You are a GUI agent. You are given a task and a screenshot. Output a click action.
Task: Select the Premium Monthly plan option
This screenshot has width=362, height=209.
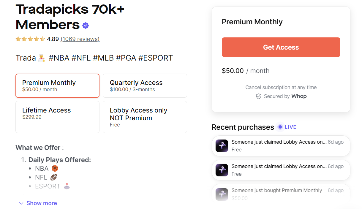pos(57,85)
